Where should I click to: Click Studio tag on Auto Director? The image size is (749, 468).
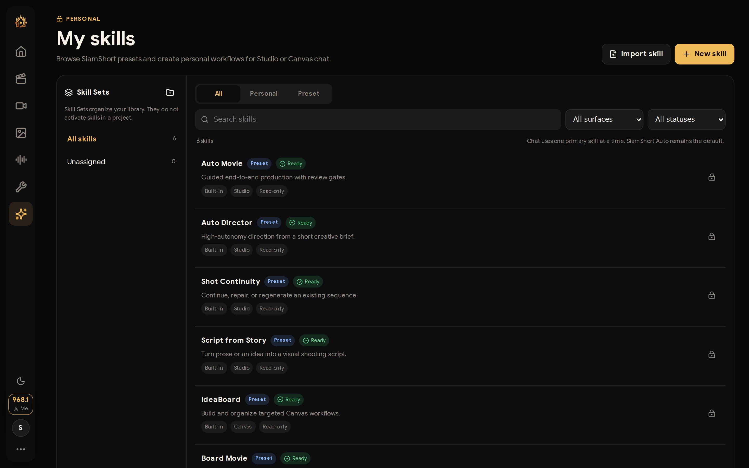pyautogui.click(x=241, y=250)
